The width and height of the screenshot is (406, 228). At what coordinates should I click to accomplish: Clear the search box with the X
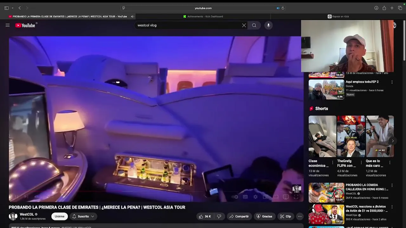tap(244, 25)
